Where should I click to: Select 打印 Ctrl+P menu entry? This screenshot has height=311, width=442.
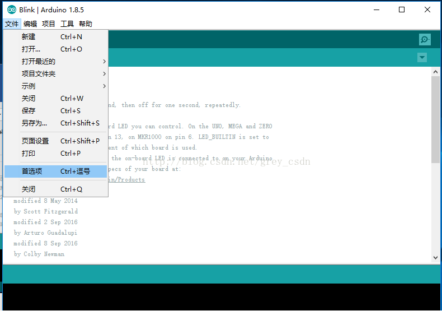coord(55,153)
